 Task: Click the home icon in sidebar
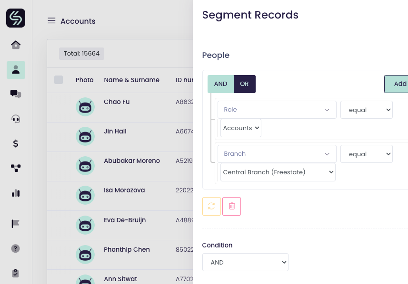[x=16, y=45]
